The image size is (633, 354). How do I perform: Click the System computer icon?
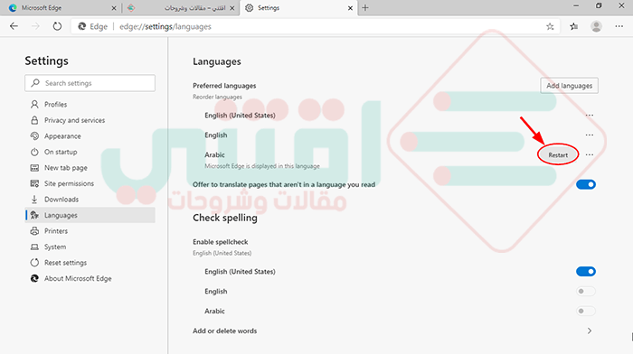34,247
